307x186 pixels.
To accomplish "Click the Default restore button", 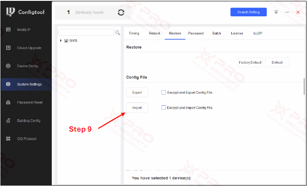I will point(277,62).
